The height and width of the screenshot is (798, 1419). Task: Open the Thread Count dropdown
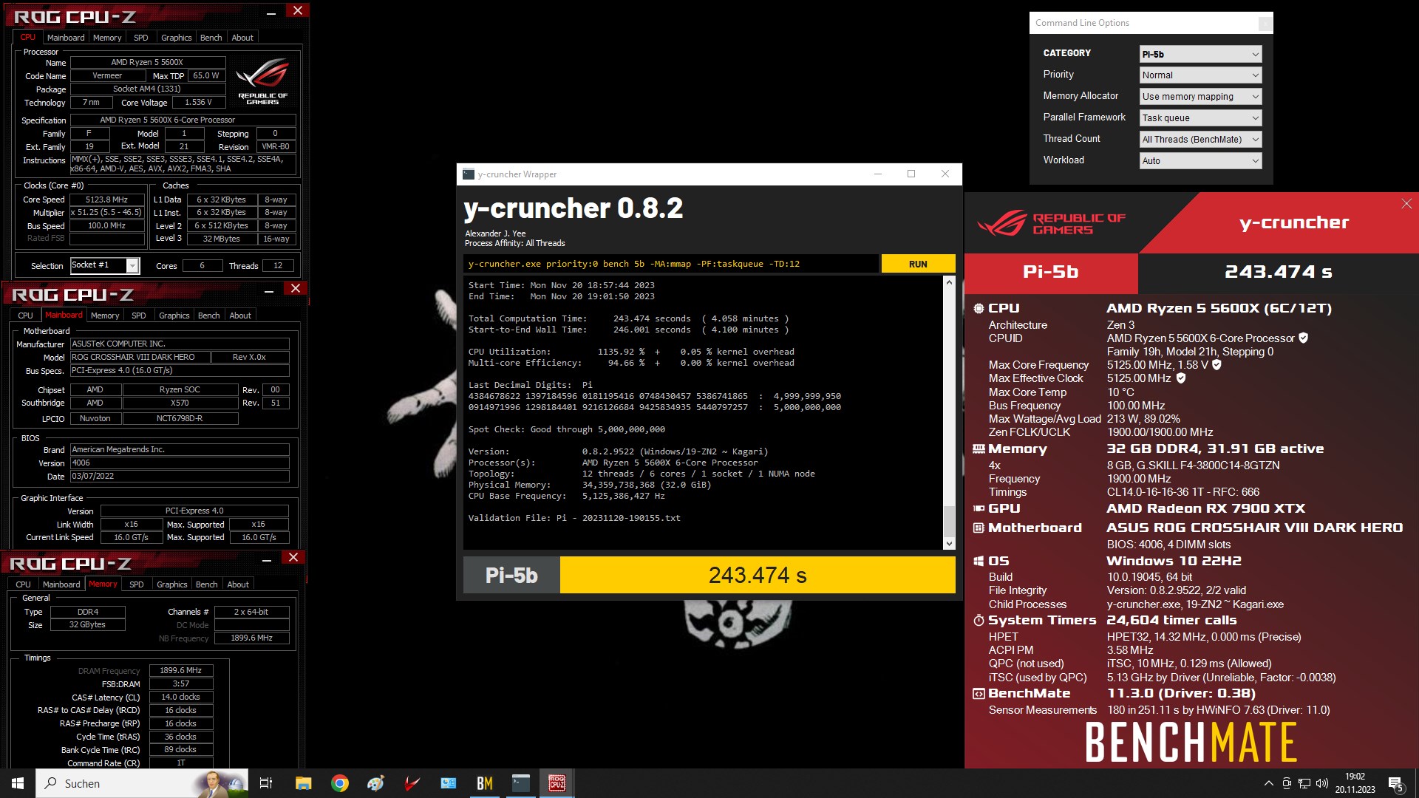(x=1200, y=140)
